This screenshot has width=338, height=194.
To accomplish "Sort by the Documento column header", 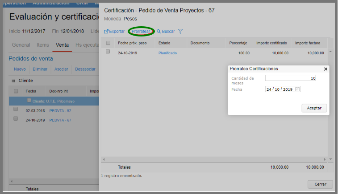I will [x=200, y=43].
